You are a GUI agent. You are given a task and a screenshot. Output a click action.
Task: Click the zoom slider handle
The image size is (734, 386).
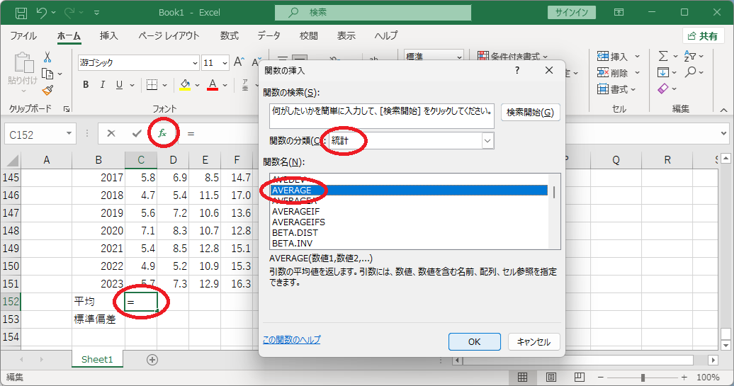(643, 377)
